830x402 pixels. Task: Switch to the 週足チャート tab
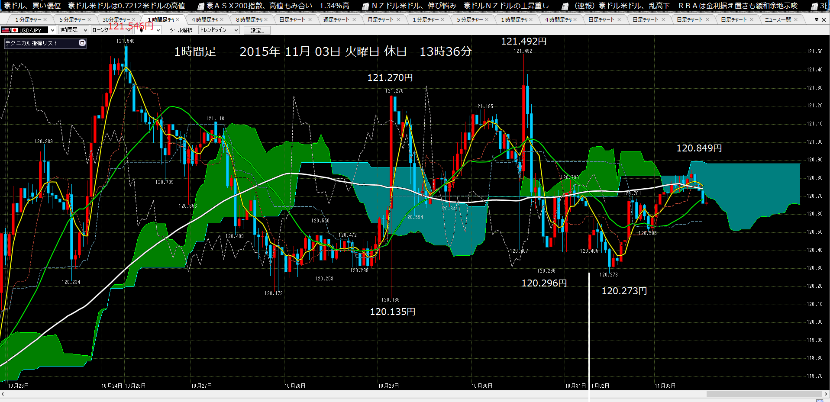[x=336, y=19]
